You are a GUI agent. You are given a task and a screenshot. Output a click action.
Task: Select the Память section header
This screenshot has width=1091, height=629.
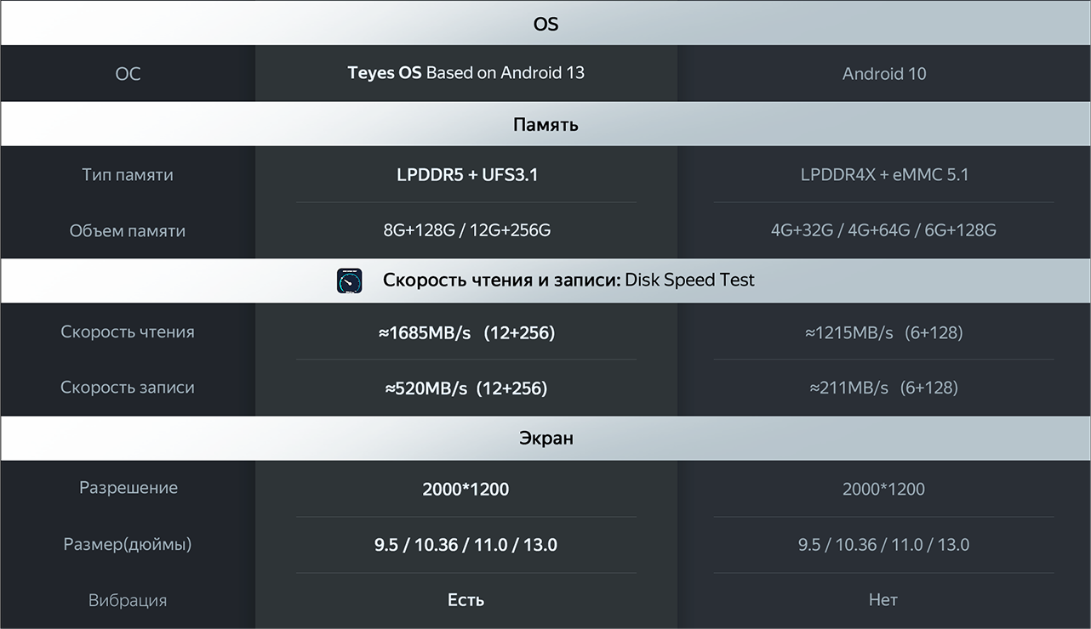(545, 125)
